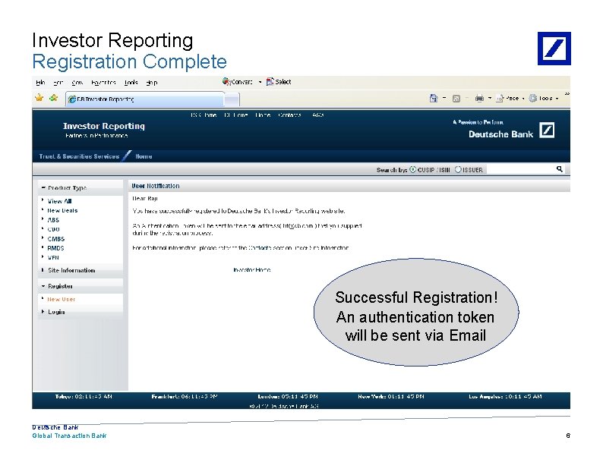Click RMBS product type
This screenshot has height=453, width=603.
pyautogui.click(x=55, y=248)
